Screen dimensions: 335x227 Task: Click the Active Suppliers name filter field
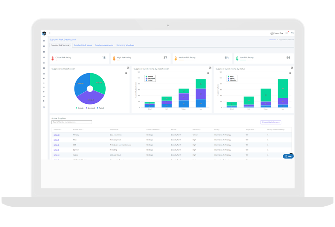[x=72, y=122]
